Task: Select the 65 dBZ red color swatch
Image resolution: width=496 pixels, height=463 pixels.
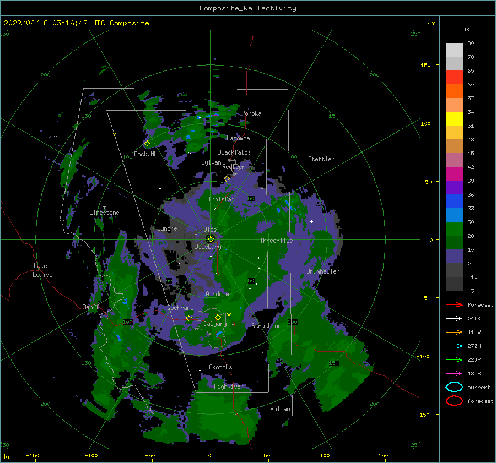Action: 454,77
